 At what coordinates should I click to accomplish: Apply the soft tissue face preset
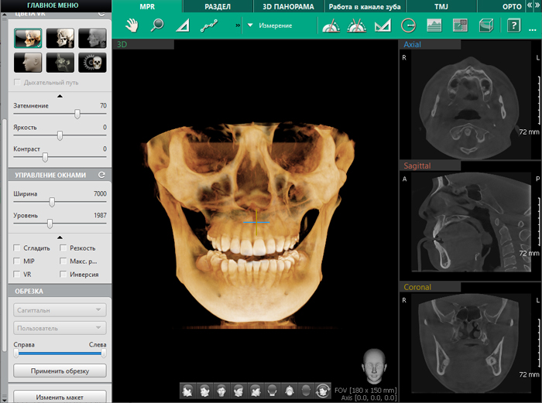pos(29,63)
